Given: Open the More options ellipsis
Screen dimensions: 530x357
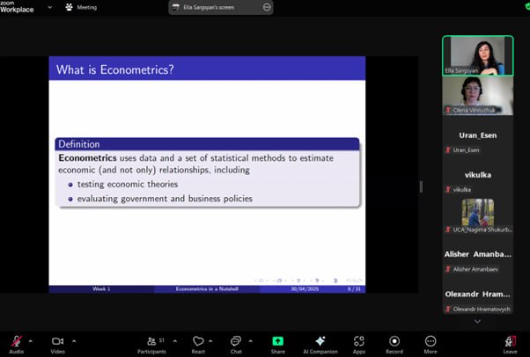Looking at the screenshot, I should [x=431, y=341].
